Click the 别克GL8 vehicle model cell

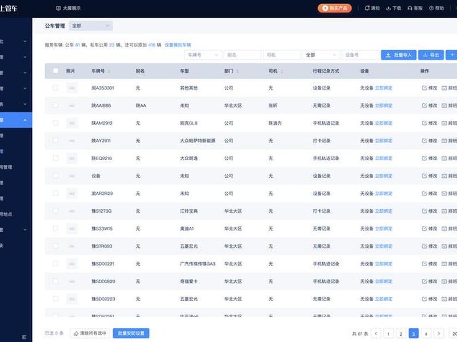[189, 123]
